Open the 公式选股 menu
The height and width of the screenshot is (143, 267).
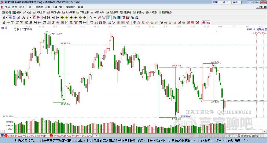pos(38,7)
